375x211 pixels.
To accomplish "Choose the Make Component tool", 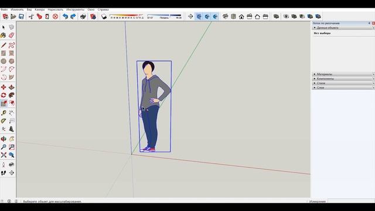I will click(x=12, y=28).
